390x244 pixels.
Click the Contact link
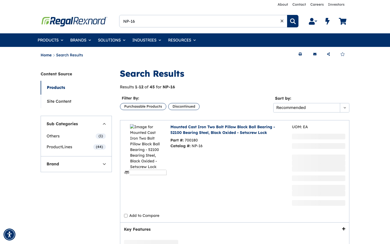coord(299,5)
